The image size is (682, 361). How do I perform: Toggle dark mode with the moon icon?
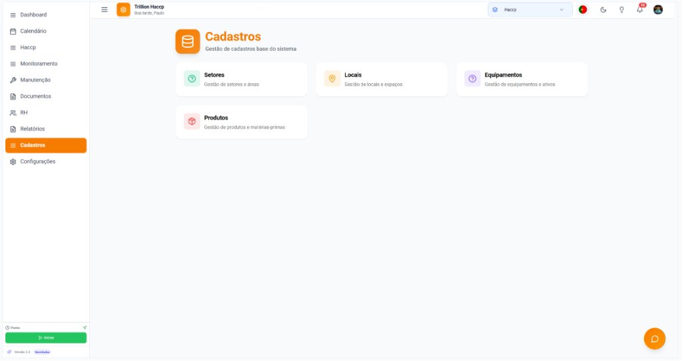click(x=603, y=10)
